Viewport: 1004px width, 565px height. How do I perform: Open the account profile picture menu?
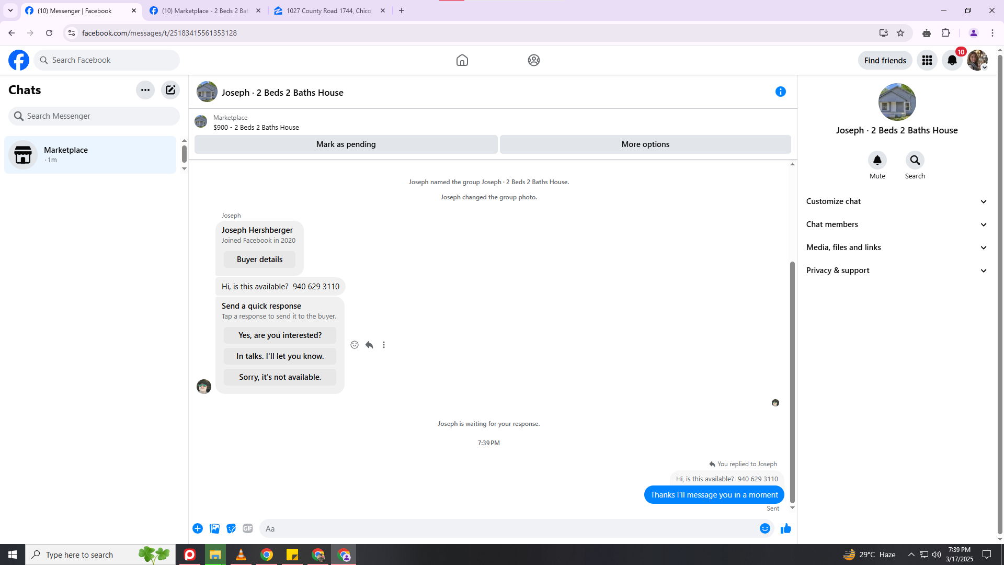977,60
